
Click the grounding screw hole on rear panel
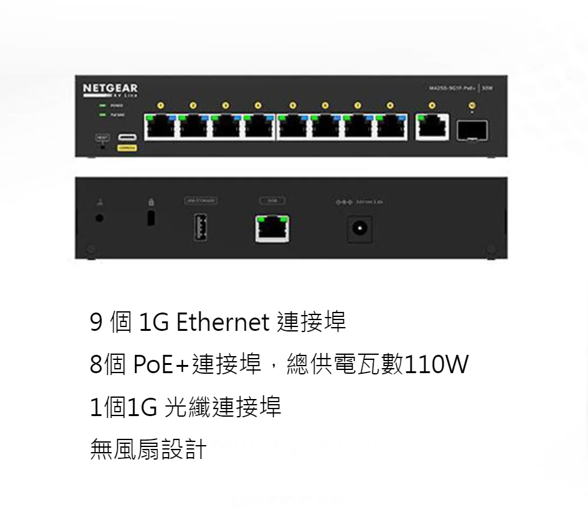(100, 218)
